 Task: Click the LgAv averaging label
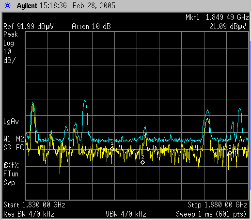11,122
